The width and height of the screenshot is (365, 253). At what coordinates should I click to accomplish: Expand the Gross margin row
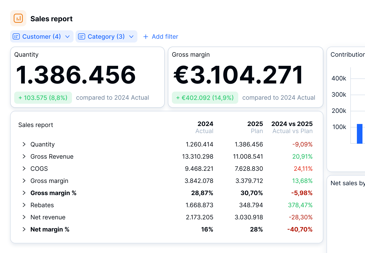click(x=24, y=181)
